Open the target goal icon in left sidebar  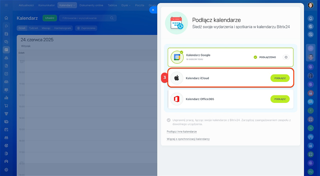pyautogui.click(x=6, y=146)
